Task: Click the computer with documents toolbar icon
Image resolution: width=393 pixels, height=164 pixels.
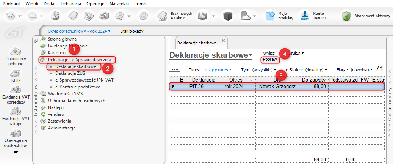Action: click(x=202, y=16)
